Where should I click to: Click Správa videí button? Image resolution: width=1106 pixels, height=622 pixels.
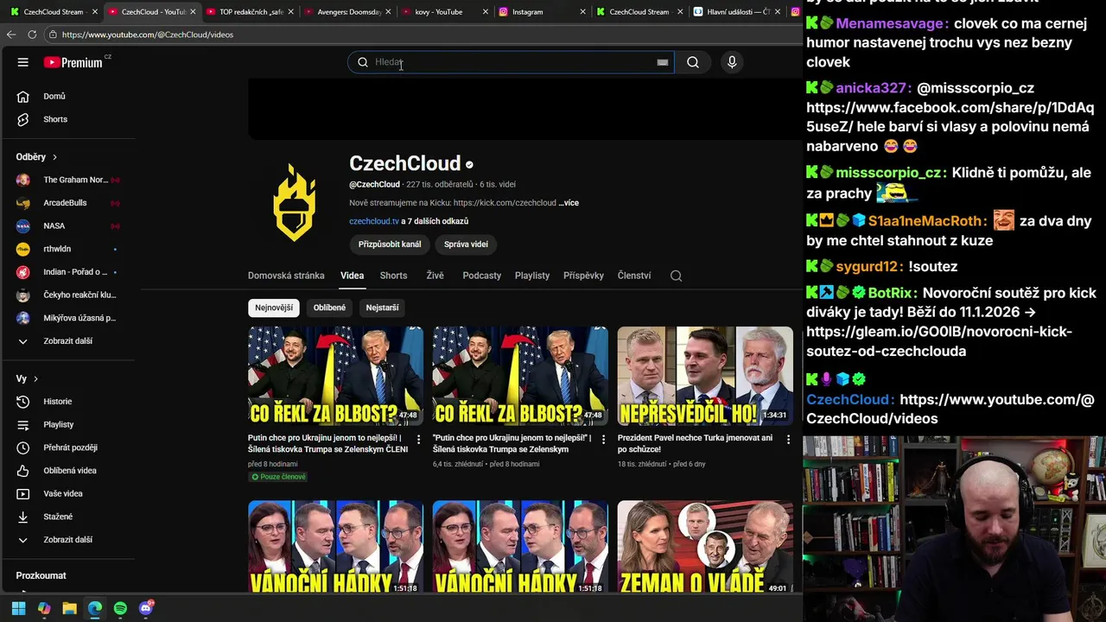coord(466,244)
